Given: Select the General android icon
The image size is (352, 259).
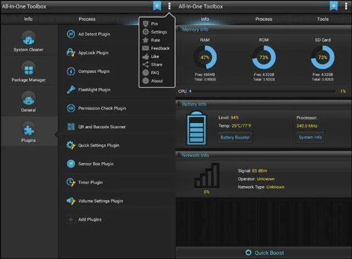Looking at the screenshot, I should pos(29,99).
